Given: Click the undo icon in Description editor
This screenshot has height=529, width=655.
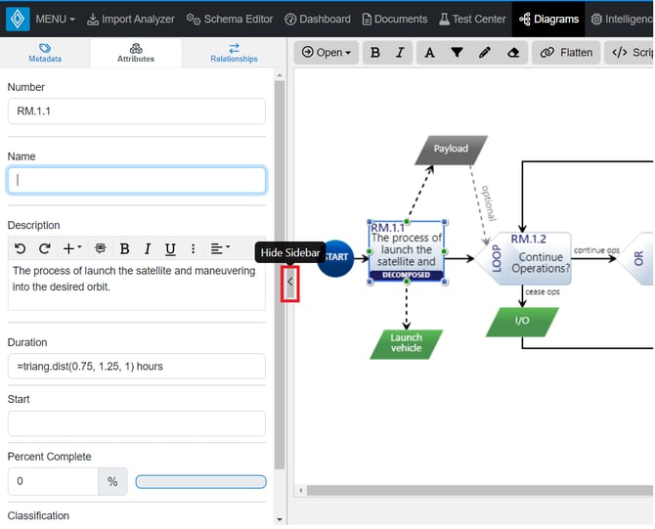Looking at the screenshot, I should coord(21,249).
